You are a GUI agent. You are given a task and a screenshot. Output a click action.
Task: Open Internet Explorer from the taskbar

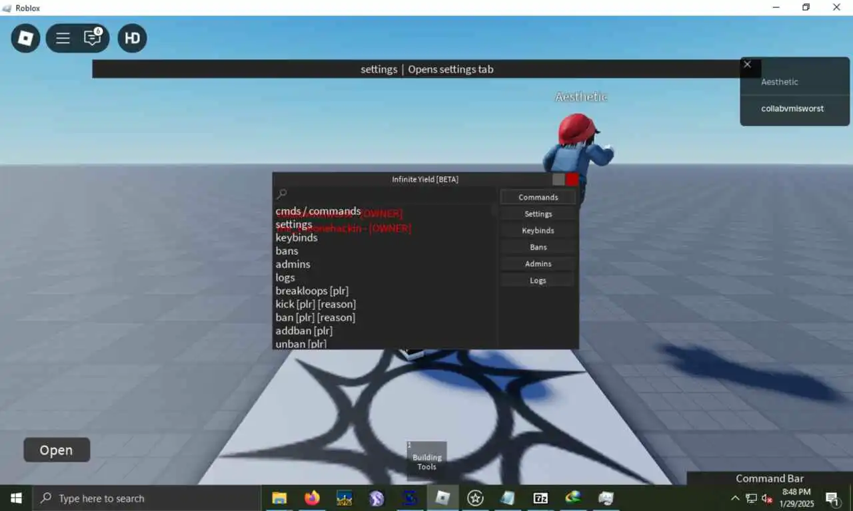(573, 498)
